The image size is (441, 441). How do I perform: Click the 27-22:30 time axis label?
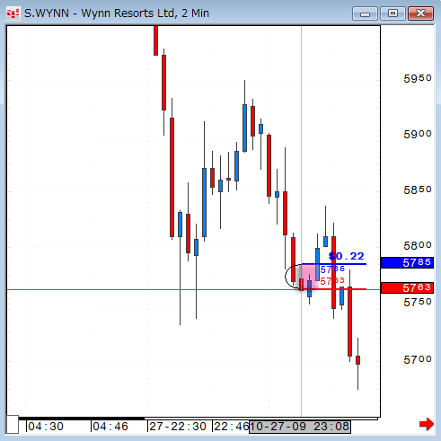[178, 427]
